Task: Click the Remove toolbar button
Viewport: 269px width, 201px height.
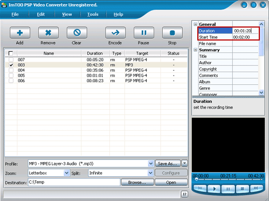Action: [x=49, y=33]
